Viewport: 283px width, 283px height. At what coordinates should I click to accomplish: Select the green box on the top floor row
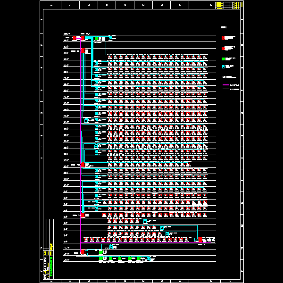tap(96, 39)
